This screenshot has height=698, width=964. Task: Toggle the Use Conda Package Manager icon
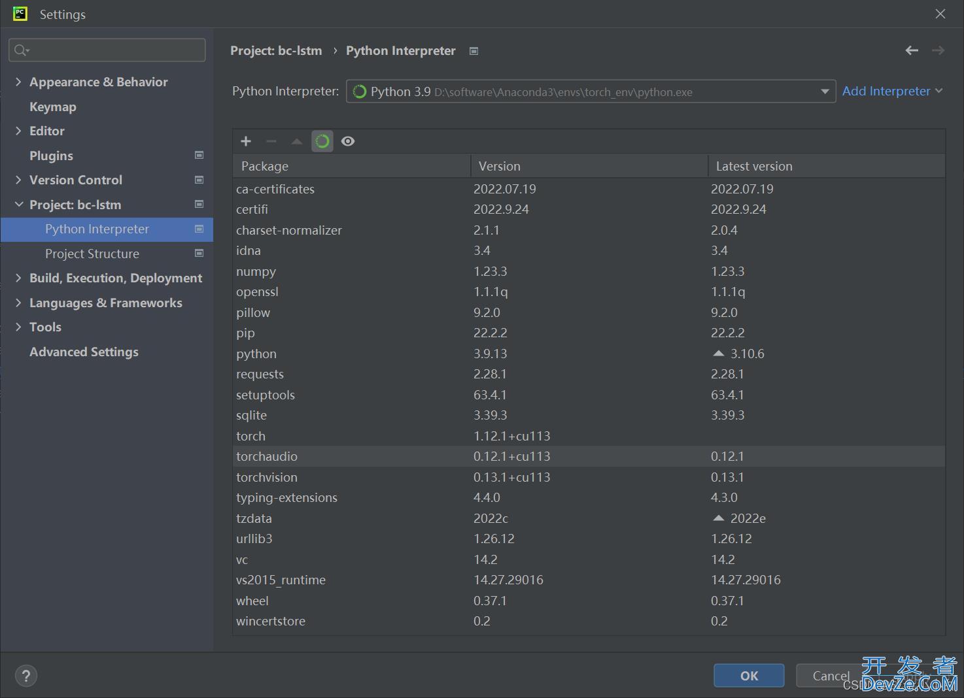tap(322, 141)
